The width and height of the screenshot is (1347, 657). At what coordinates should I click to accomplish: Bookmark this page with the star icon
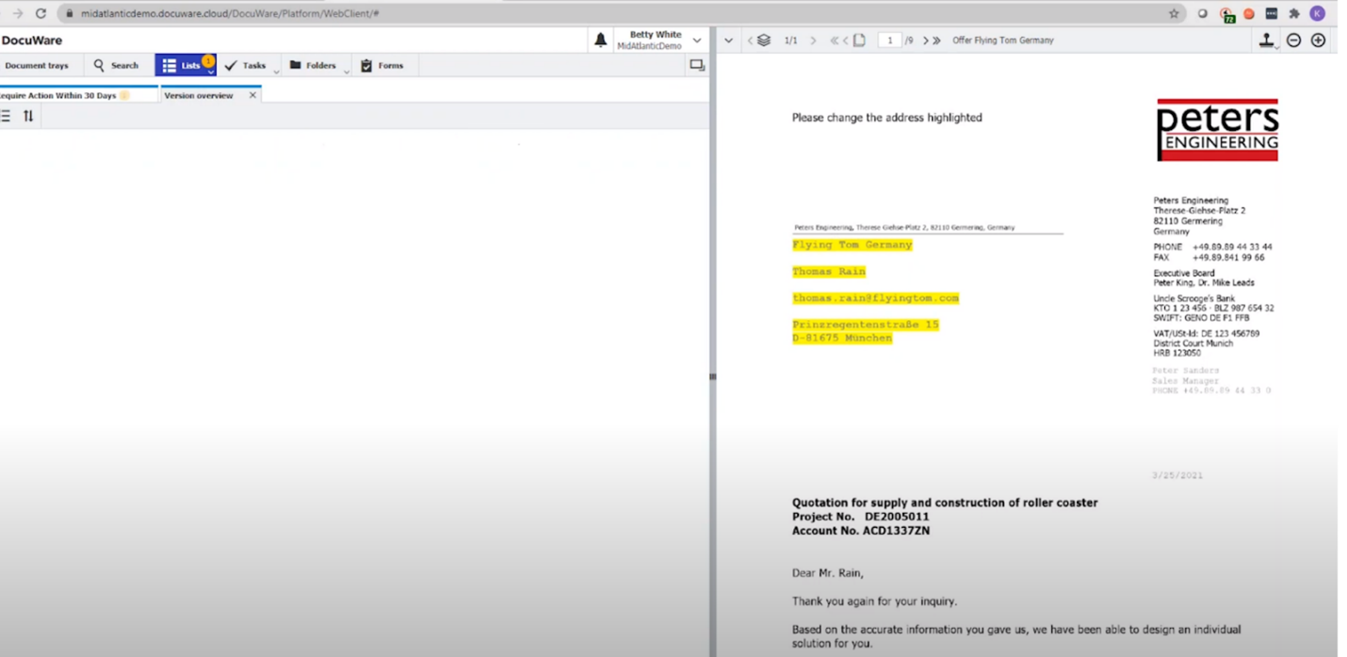click(x=1174, y=13)
